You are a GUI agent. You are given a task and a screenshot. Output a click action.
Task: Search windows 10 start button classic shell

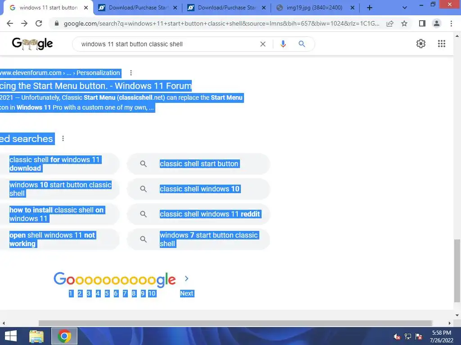[x=60, y=189]
